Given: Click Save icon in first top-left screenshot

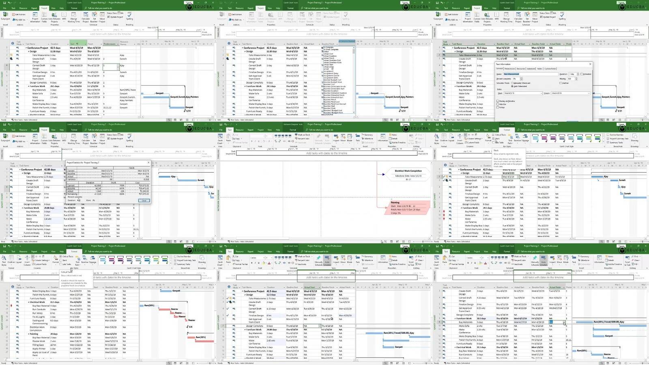Looking at the screenshot, I should (x=4, y=3).
